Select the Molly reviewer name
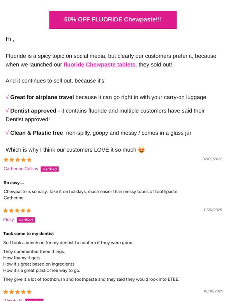 (x=9, y=219)
